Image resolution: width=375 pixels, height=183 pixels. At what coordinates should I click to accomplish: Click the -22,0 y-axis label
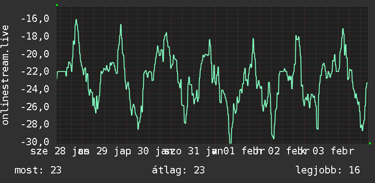35,71
